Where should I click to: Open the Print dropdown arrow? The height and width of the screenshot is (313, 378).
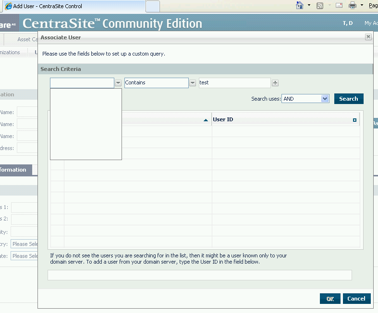coord(362,5)
